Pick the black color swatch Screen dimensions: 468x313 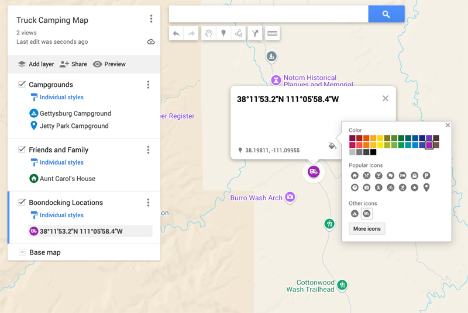coord(373,152)
